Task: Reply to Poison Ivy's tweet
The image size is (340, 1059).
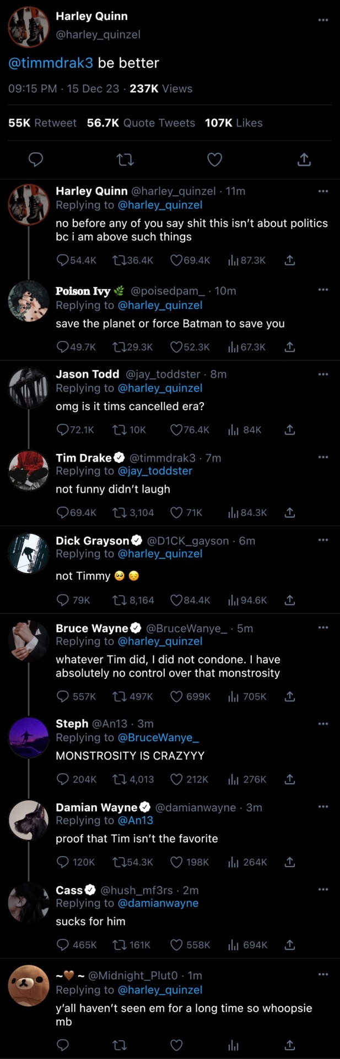Action: [63, 347]
